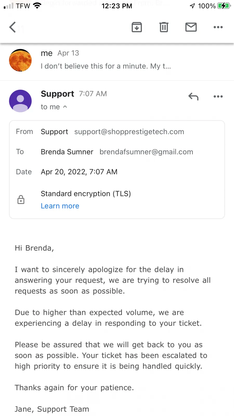The height and width of the screenshot is (416, 234).
Task: Mark the email as unread via envelope icon
Action: click(191, 27)
